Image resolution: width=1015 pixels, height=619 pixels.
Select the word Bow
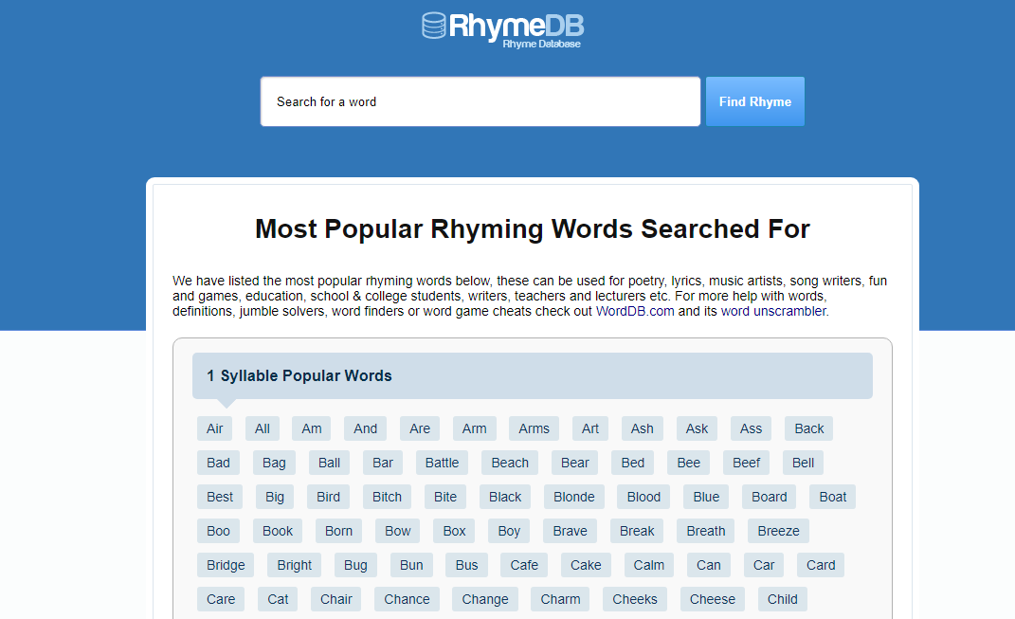tap(398, 531)
